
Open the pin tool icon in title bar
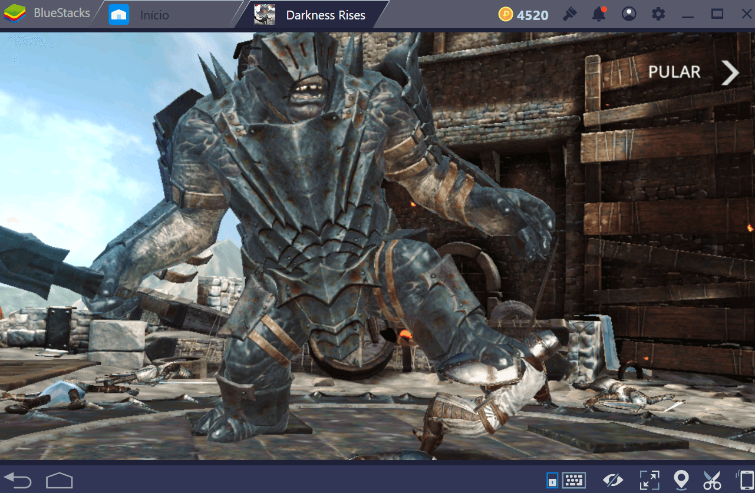[x=569, y=14]
